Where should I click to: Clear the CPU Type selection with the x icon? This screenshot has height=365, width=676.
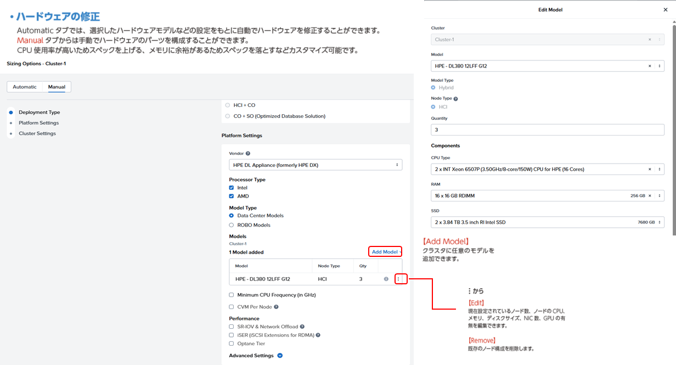pyautogui.click(x=650, y=169)
